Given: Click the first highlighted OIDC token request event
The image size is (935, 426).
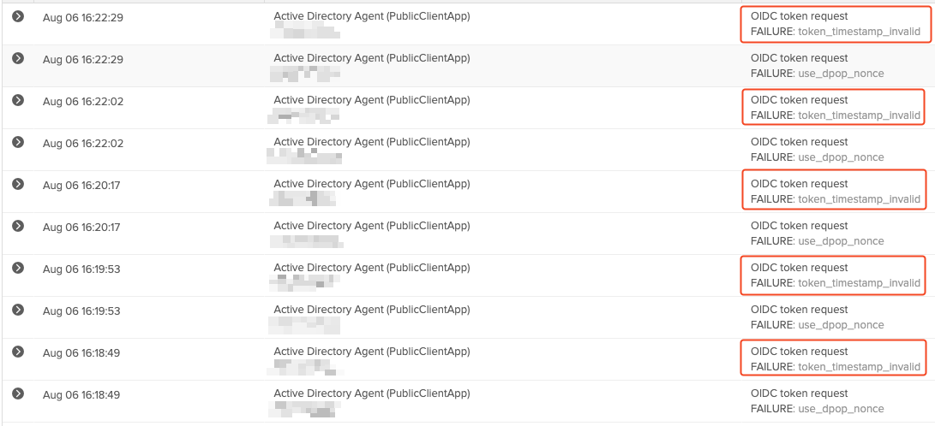Looking at the screenshot, I should 799,16.
